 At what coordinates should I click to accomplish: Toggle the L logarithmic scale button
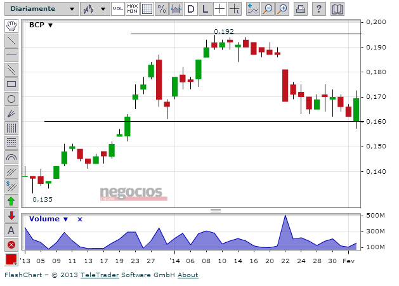point(206,9)
